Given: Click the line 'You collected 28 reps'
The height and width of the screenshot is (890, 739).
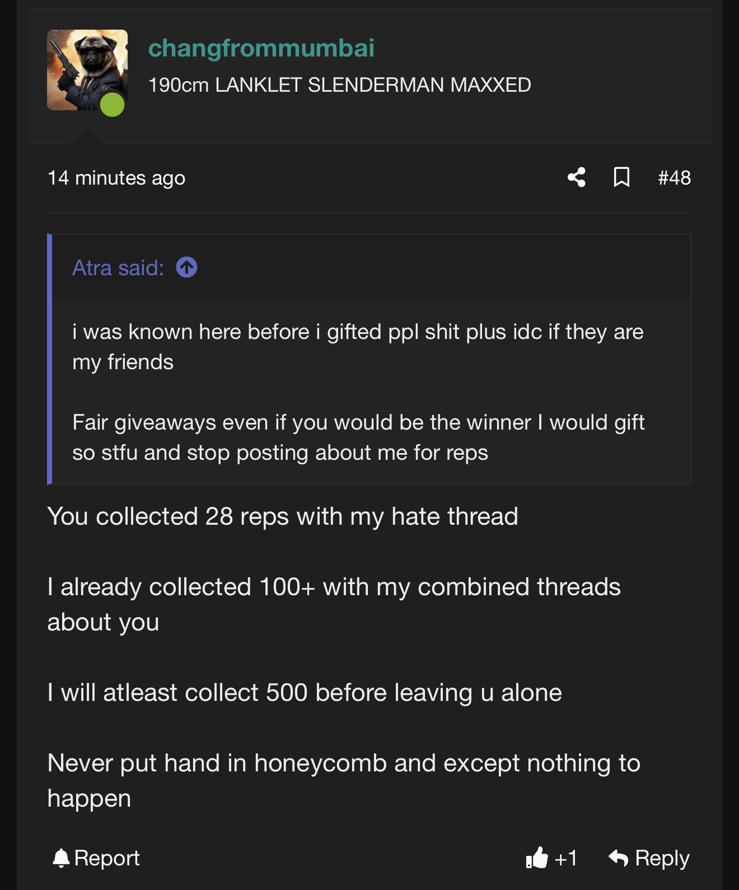Looking at the screenshot, I should click(x=283, y=516).
